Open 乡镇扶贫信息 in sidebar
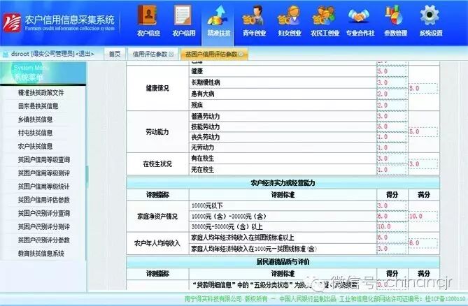468x306 pixels. (35, 119)
